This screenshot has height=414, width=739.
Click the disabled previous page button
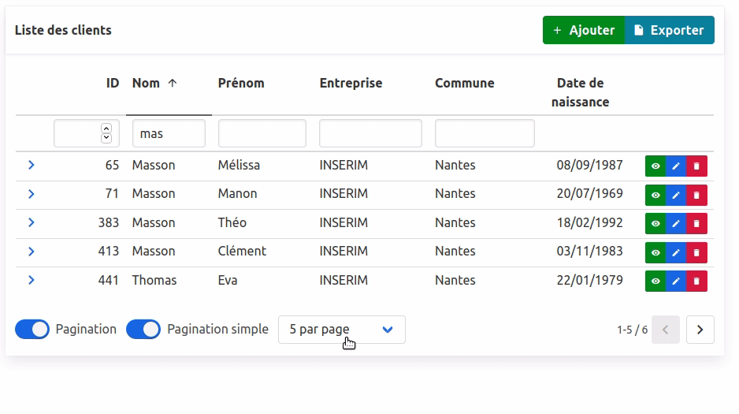(666, 330)
